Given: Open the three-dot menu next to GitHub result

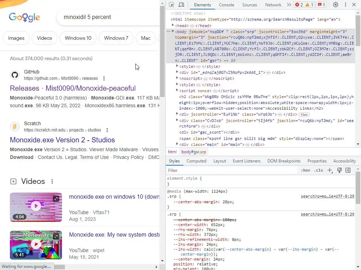Looking at the screenshot, I should pyautogui.click(x=104, y=78).
